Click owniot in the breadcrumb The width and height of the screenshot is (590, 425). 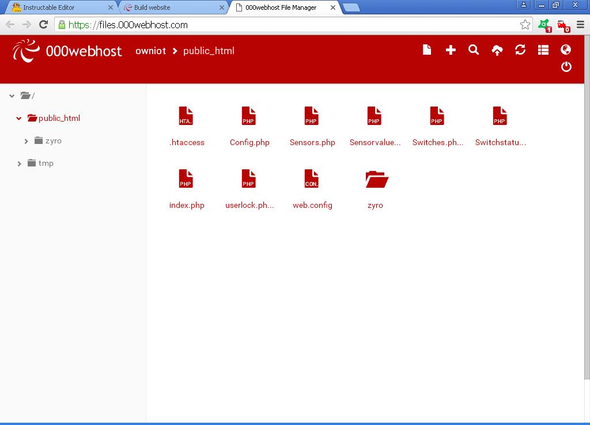pos(150,51)
